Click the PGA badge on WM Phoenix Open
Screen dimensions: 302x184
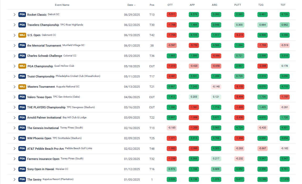tap(22, 138)
